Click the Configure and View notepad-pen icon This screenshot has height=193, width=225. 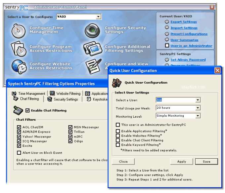click(x=94, y=66)
